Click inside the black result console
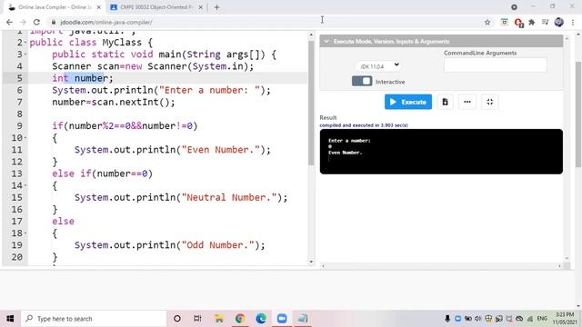582x327 pixels. pos(441,152)
